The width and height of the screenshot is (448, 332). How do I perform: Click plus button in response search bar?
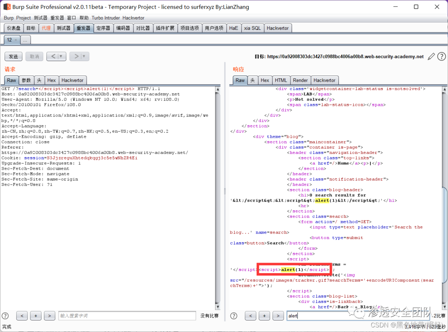[264, 316]
